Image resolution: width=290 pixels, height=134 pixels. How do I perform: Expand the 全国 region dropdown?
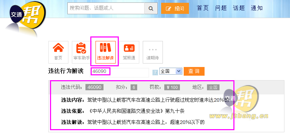(x=171, y=71)
